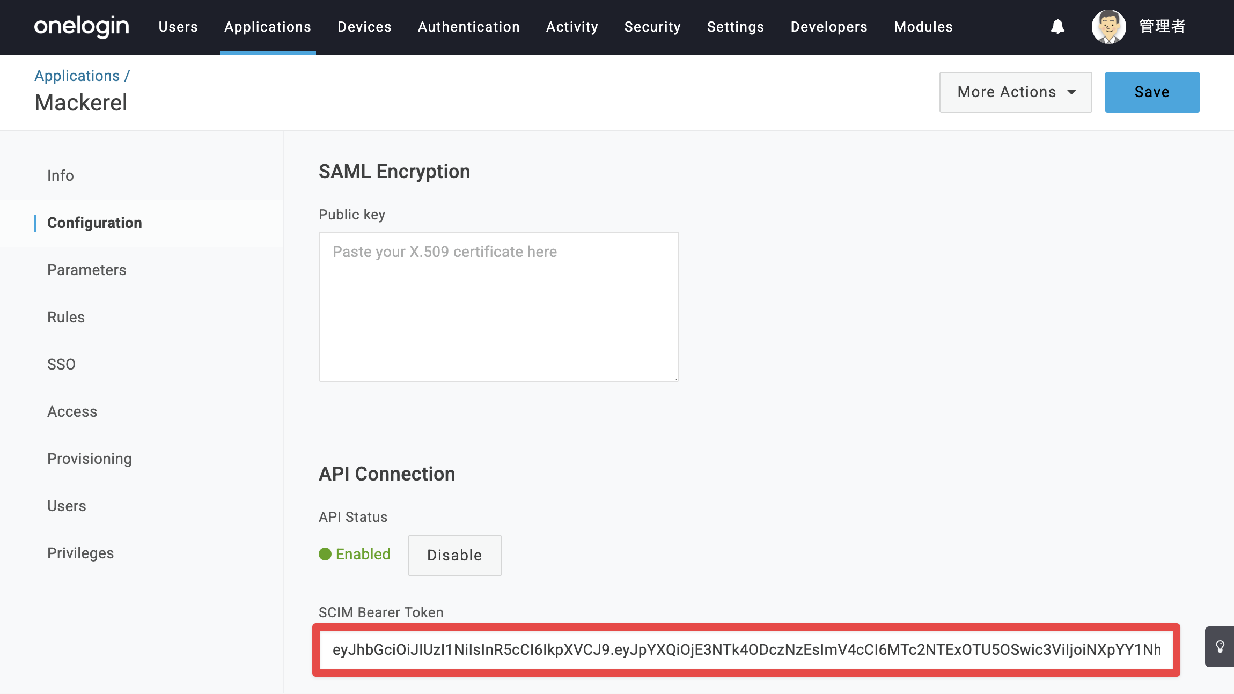
Task: Switch to the Info tab
Action: click(60, 175)
